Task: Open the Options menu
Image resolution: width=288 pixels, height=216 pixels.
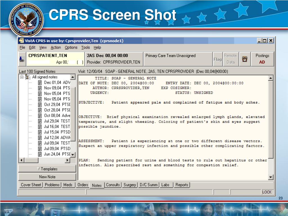Action: click(x=71, y=48)
